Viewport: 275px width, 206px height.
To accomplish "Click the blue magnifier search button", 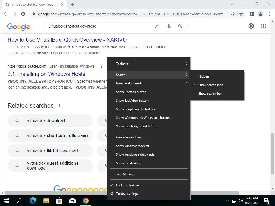I will pos(180,26).
